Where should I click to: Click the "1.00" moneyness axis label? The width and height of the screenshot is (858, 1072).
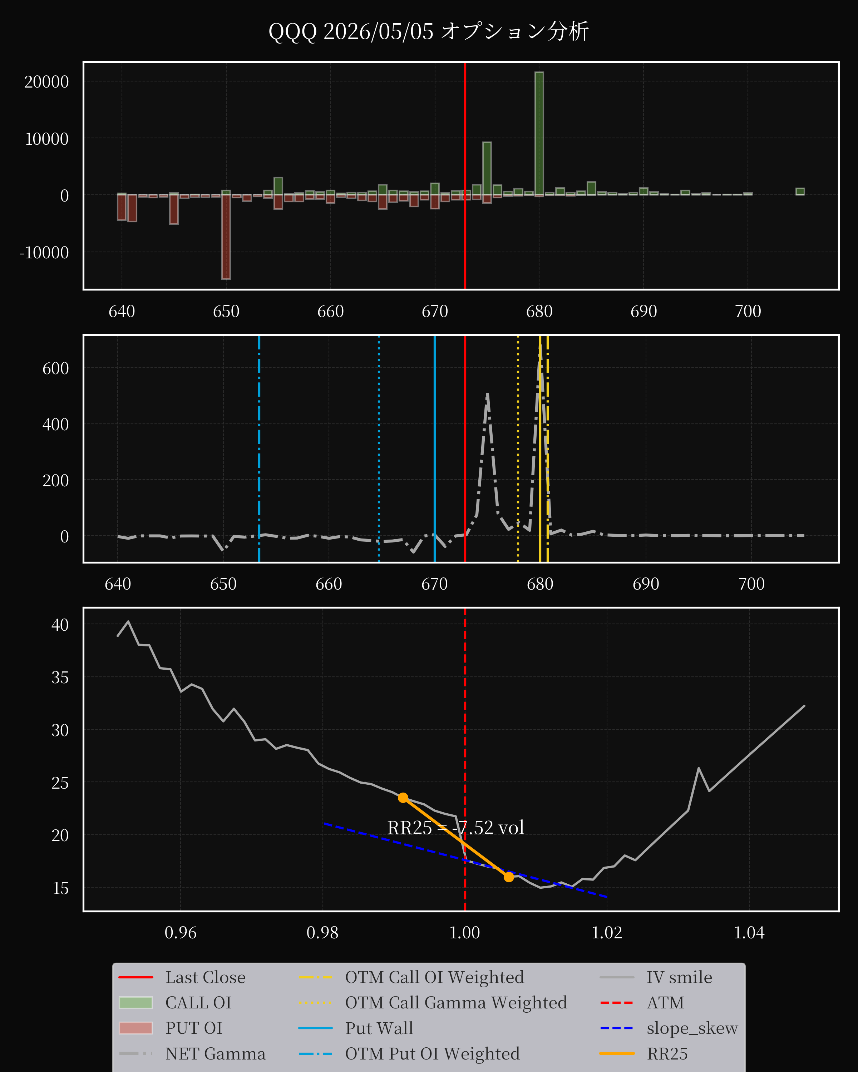pyautogui.click(x=464, y=933)
